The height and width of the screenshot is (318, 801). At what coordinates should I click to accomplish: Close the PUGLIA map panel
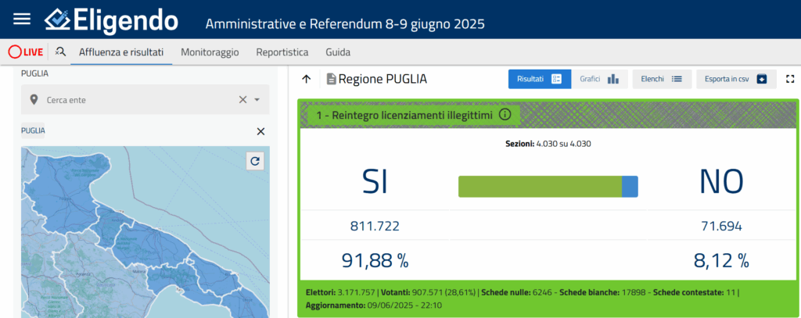pyautogui.click(x=260, y=131)
